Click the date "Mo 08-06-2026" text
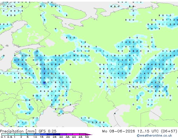The image size is (178, 138). tap(119, 131)
